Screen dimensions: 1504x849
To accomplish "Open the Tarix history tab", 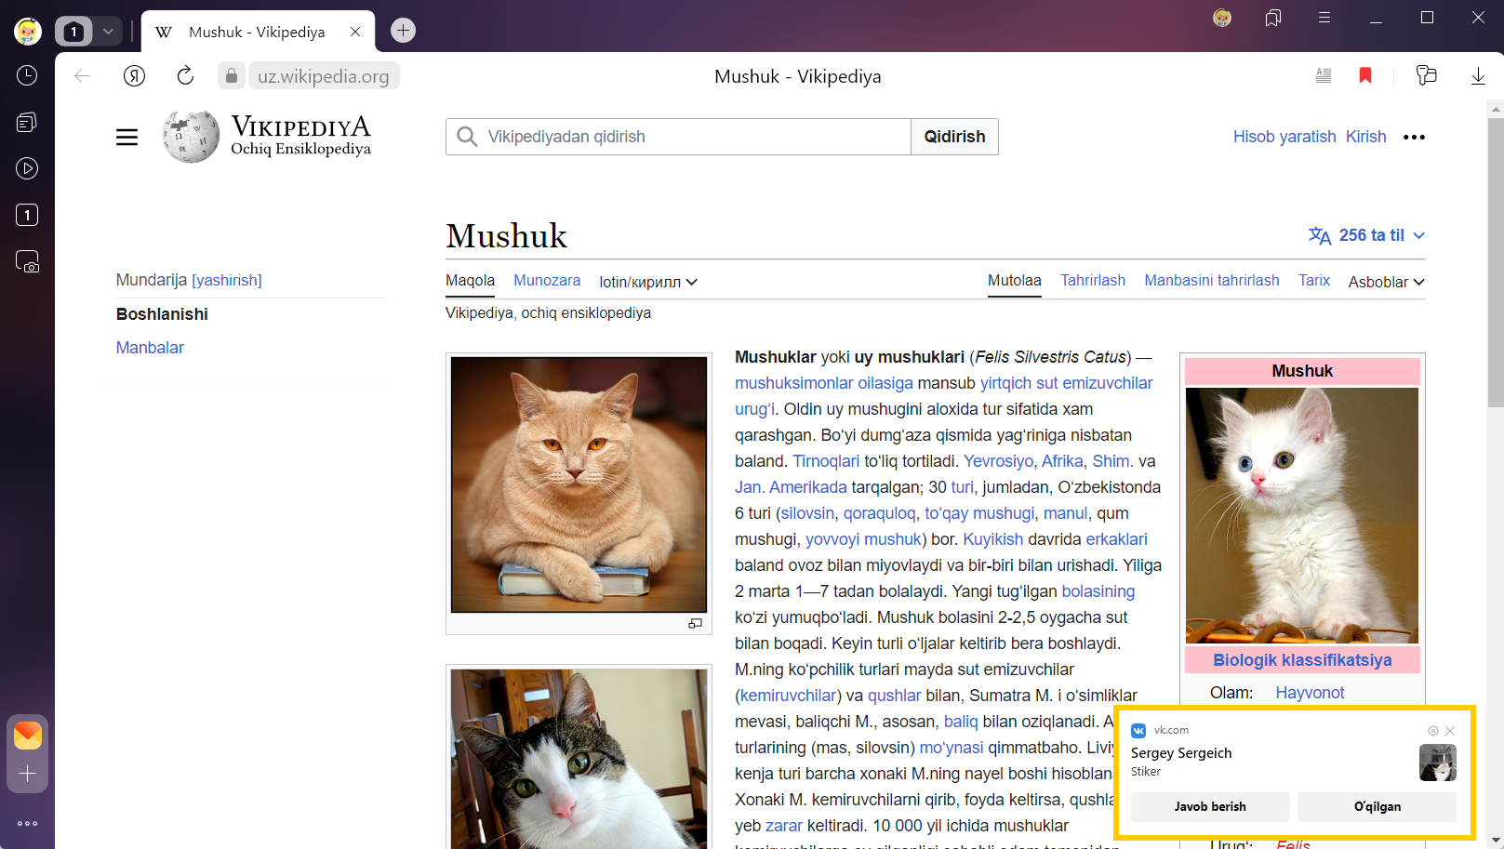I will 1313,281.
